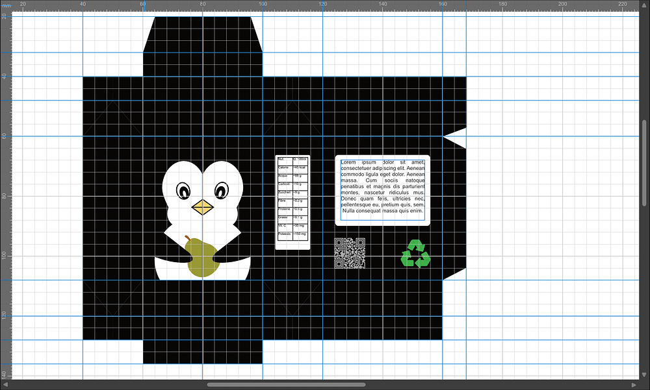Screen dimensions: 650x390
Task: Select the trapezoid top flap shape
Action: click(x=203, y=34)
